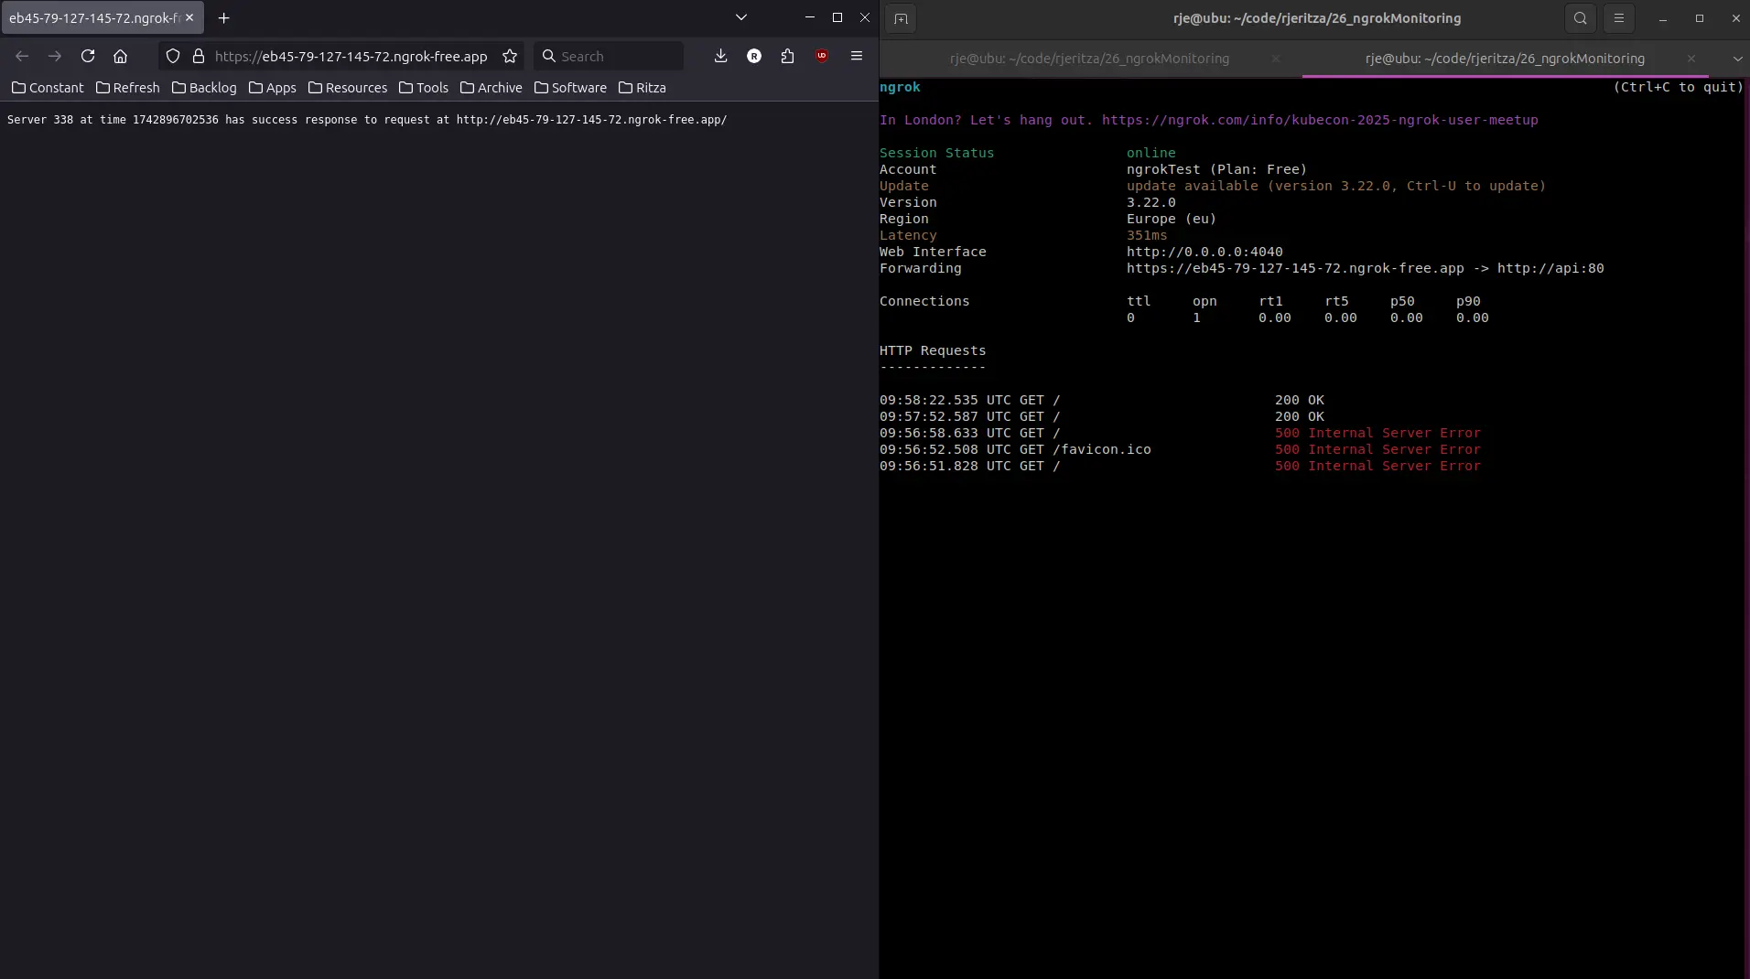This screenshot has width=1750, height=979.
Task: Open tracking protection shield icon
Action: pos(173,56)
